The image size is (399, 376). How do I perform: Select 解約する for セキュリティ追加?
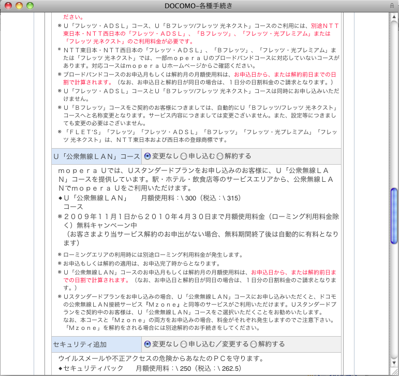tap(254, 344)
